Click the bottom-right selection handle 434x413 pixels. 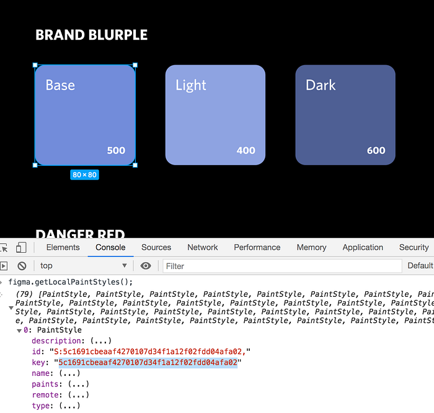coord(135,165)
